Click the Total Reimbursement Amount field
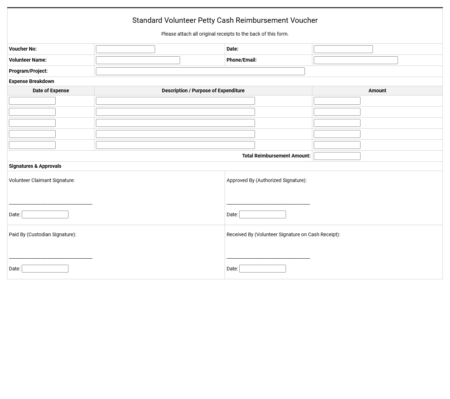The height and width of the screenshot is (399, 450). 337,156
